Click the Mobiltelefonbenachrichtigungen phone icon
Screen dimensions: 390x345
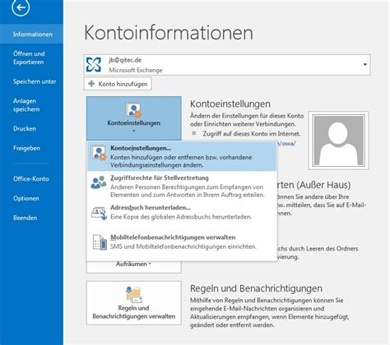[100, 242]
